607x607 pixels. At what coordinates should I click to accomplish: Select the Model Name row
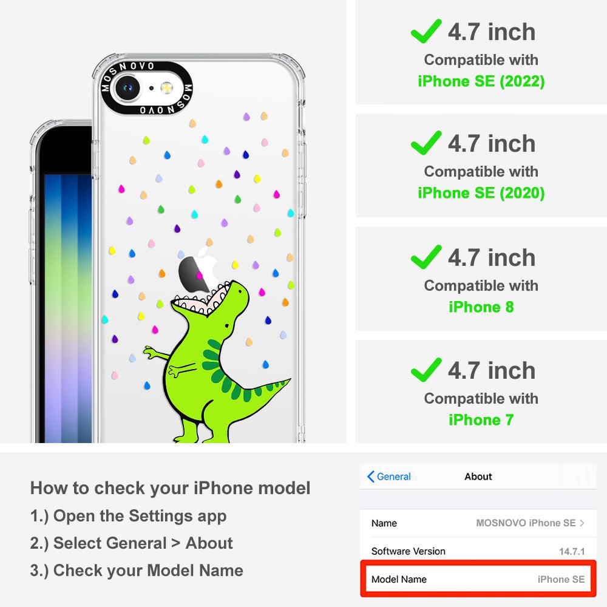coord(478,579)
